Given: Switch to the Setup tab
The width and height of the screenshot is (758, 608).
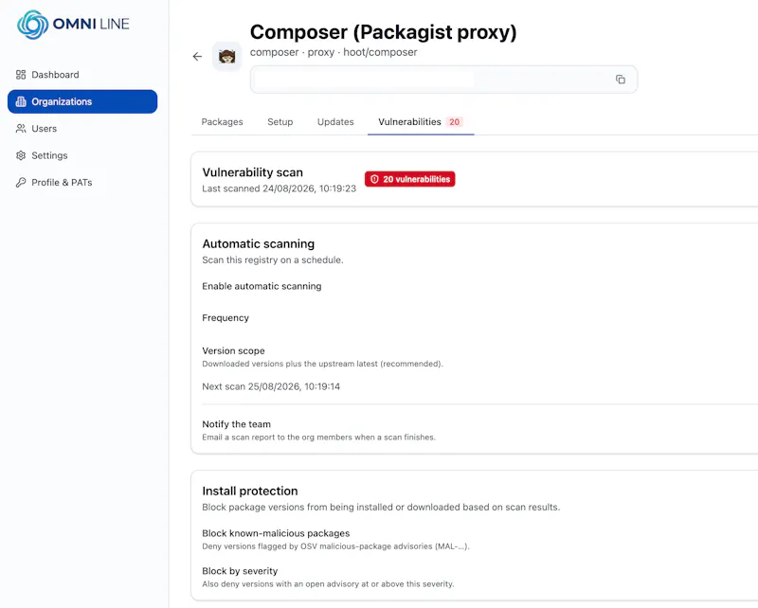Looking at the screenshot, I should tap(280, 122).
